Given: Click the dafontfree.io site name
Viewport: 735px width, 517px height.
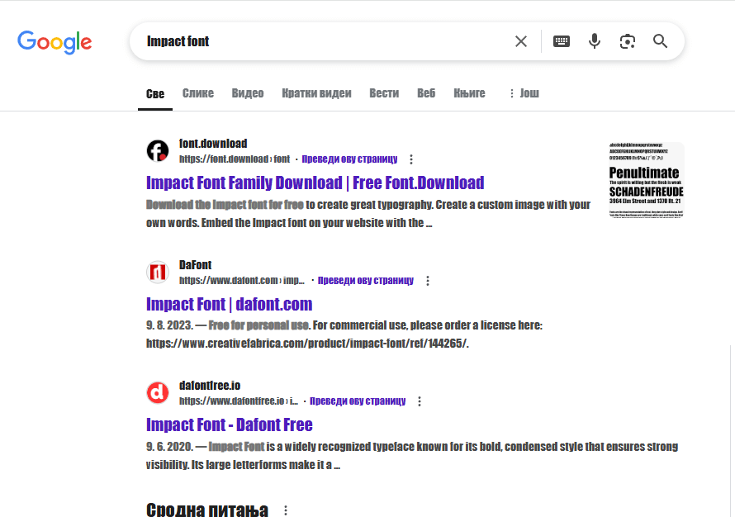Looking at the screenshot, I should (210, 386).
